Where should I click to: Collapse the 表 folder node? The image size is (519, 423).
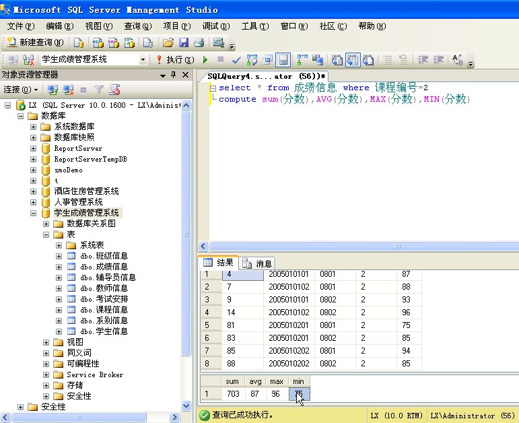pos(46,234)
